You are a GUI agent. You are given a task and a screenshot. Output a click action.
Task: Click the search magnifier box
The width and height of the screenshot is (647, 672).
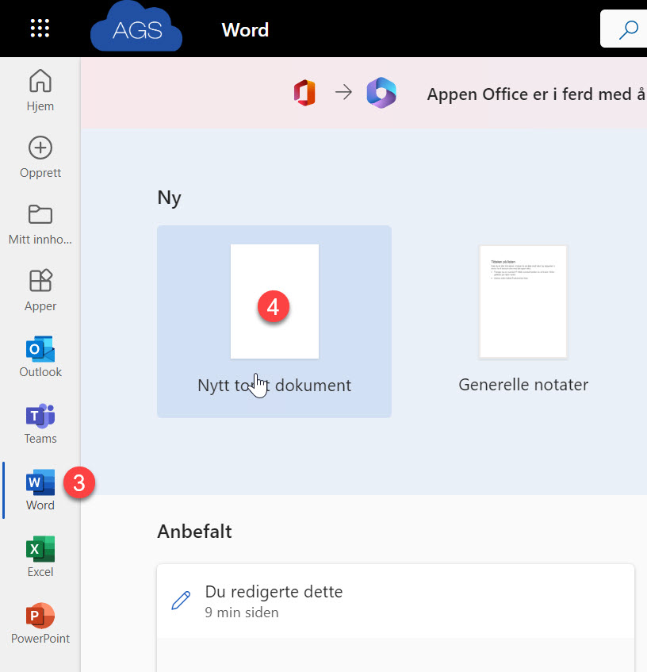(x=626, y=30)
